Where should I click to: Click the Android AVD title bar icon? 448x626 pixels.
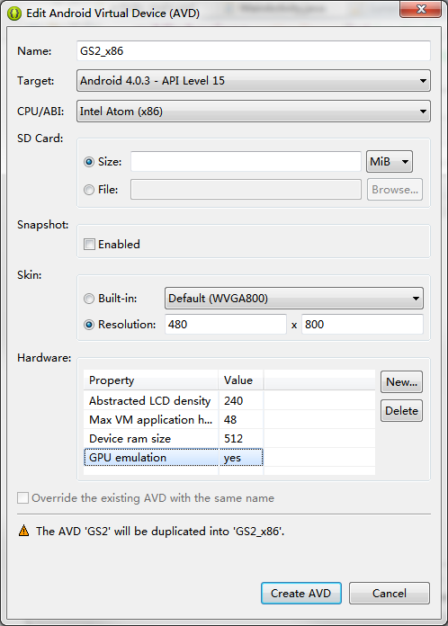pos(14,13)
